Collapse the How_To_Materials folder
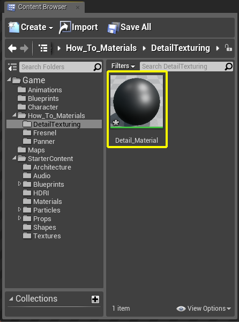The height and width of the screenshot is (322, 239). (14, 115)
